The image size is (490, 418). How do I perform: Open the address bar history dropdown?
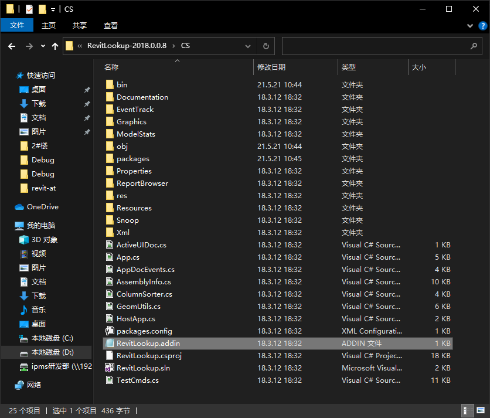(x=248, y=46)
